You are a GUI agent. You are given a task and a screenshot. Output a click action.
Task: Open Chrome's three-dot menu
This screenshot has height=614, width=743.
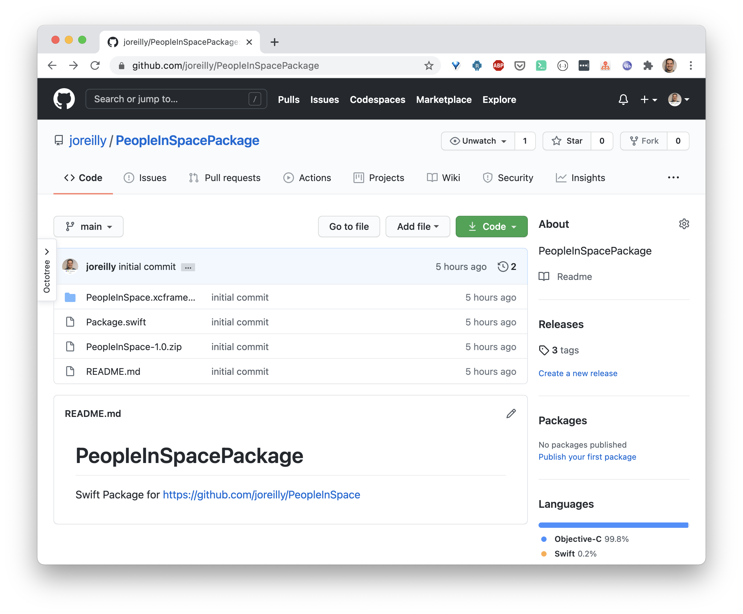pos(691,65)
